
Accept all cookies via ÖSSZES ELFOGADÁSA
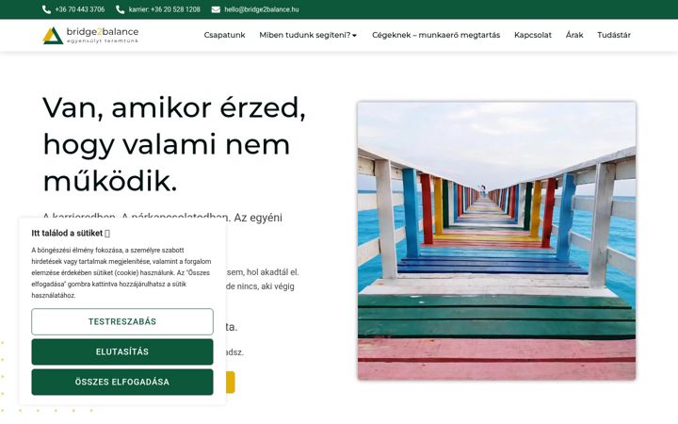coord(122,382)
